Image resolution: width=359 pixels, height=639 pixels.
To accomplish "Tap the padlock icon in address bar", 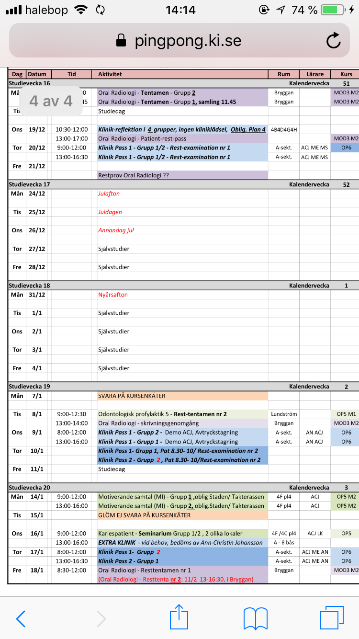I will coord(122,41).
